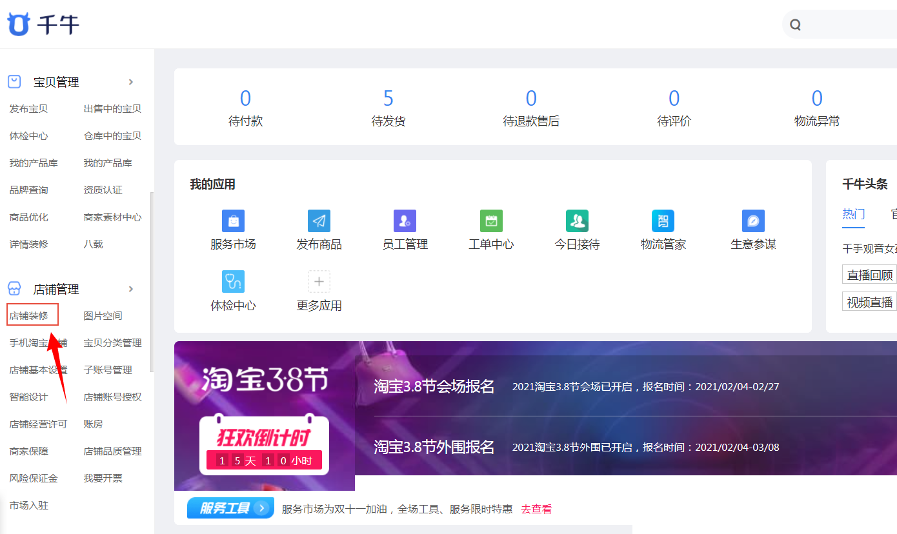Open 市场入驻 in the sidebar
This screenshot has height=534, width=897.
click(28, 506)
